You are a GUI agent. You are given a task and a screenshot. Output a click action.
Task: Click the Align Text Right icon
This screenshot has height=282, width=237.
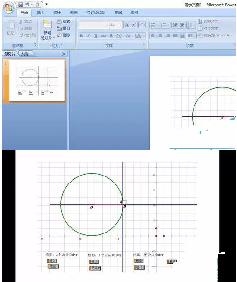pyautogui.click(x=168, y=35)
